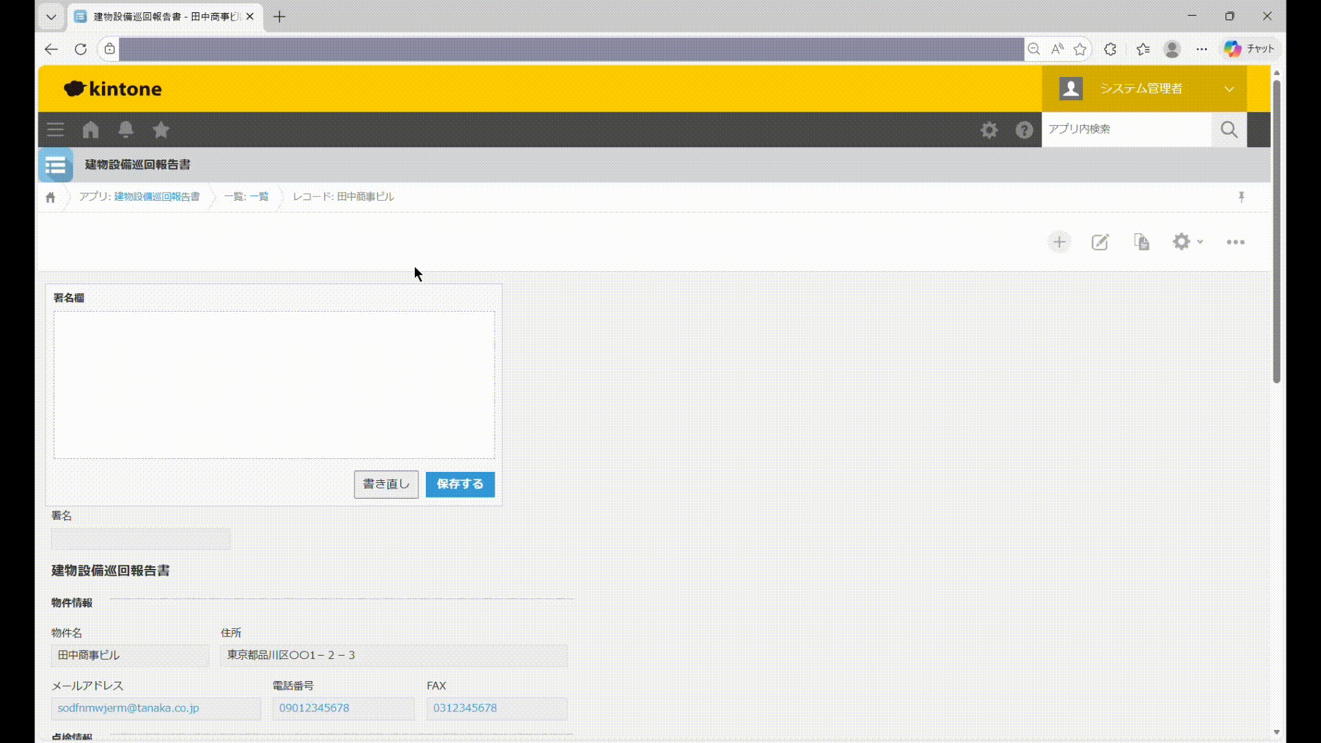
Task: Click the search magnifier button
Action: 1229,129
